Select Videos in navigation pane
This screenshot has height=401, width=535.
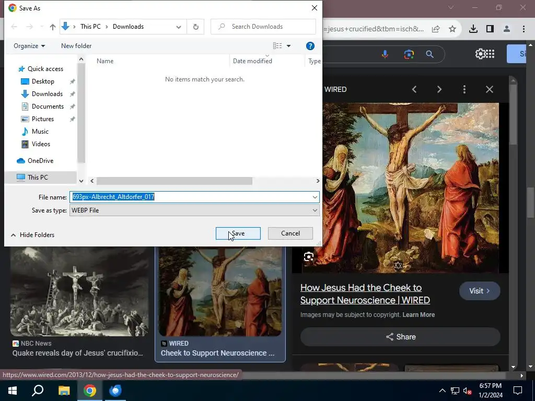tap(41, 144)
